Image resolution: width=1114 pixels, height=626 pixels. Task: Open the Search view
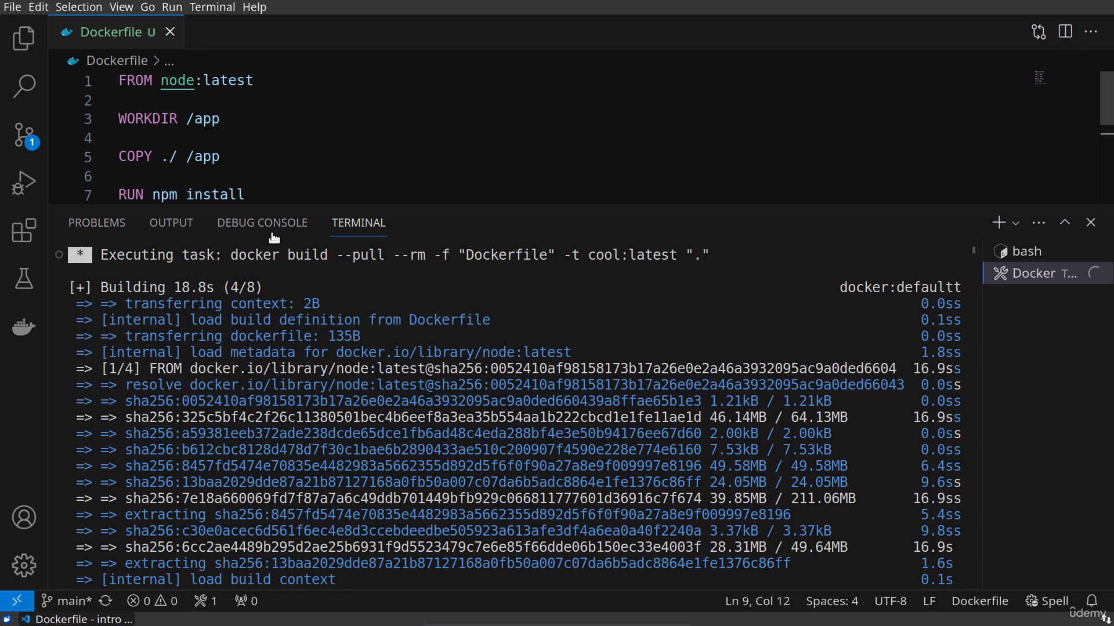24,86
